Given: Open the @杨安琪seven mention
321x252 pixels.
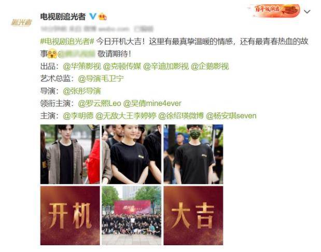Looking at the screenshot, I should click(x=231, y=116).
